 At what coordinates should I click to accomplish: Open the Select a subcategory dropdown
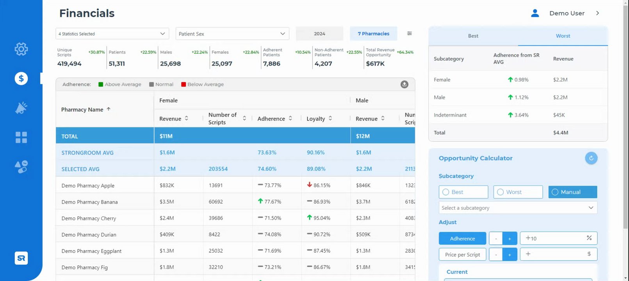(x=518, y=208)
